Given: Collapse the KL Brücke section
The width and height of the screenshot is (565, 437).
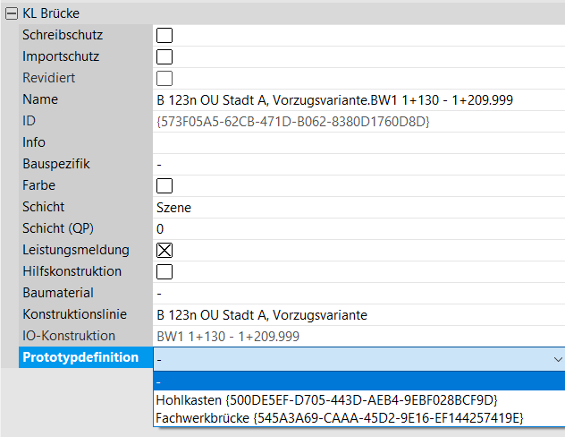Looking at the screenshot, I should click(11, 13).
